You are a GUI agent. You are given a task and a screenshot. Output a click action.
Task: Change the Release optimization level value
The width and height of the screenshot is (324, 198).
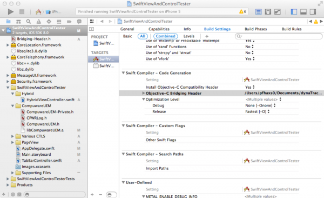258,111
